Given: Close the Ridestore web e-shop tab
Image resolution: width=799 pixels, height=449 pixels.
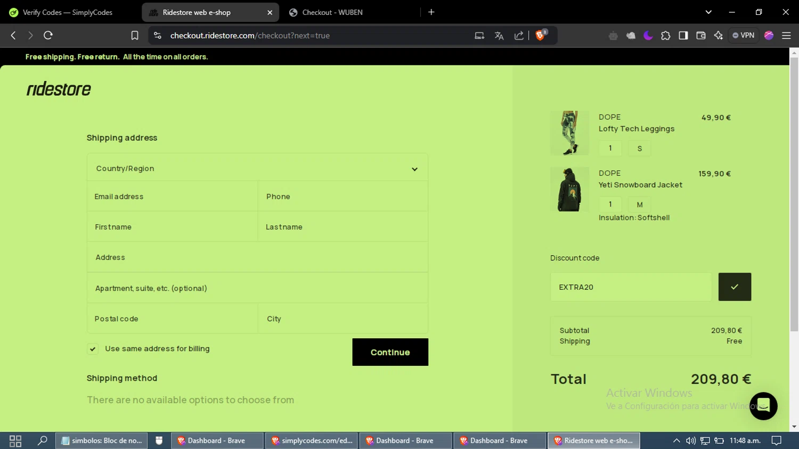Looking at the screenshot, I should click(270, 12).
